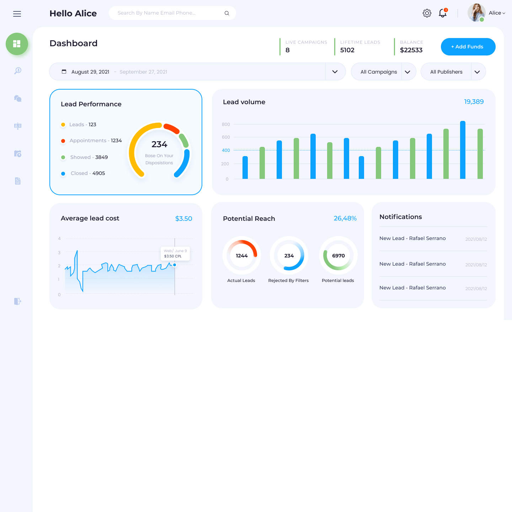Open the chat messages sidebar icon
Image resolution: width=512 pixels, height=512 pixels.
pyautogui.click(x=18, y=98)
